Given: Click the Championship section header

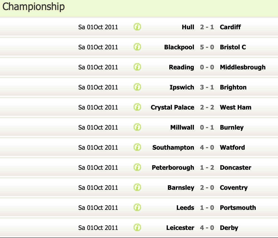Looking at the screenshot, I should pos(34,7).
